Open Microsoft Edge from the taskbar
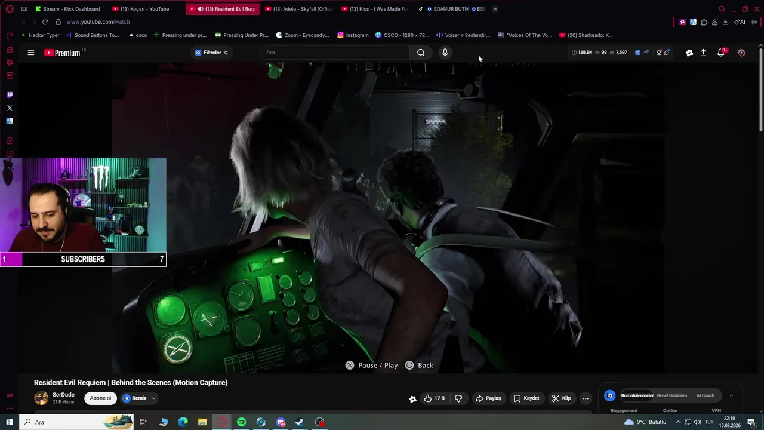This screenshot has height=430, width=764. (x=183, y=422)
